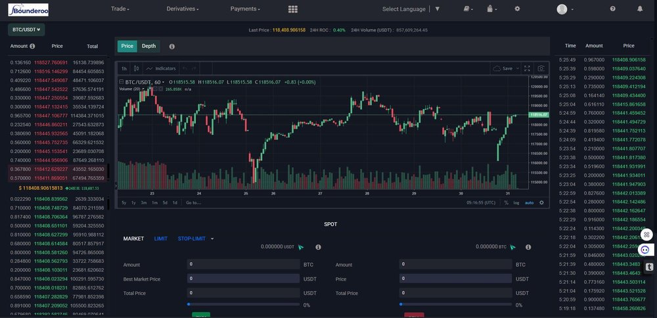The height and width of the screenshot is (318, 657).
Task: Click the Bounderoo logo
Action: (28, 10)
